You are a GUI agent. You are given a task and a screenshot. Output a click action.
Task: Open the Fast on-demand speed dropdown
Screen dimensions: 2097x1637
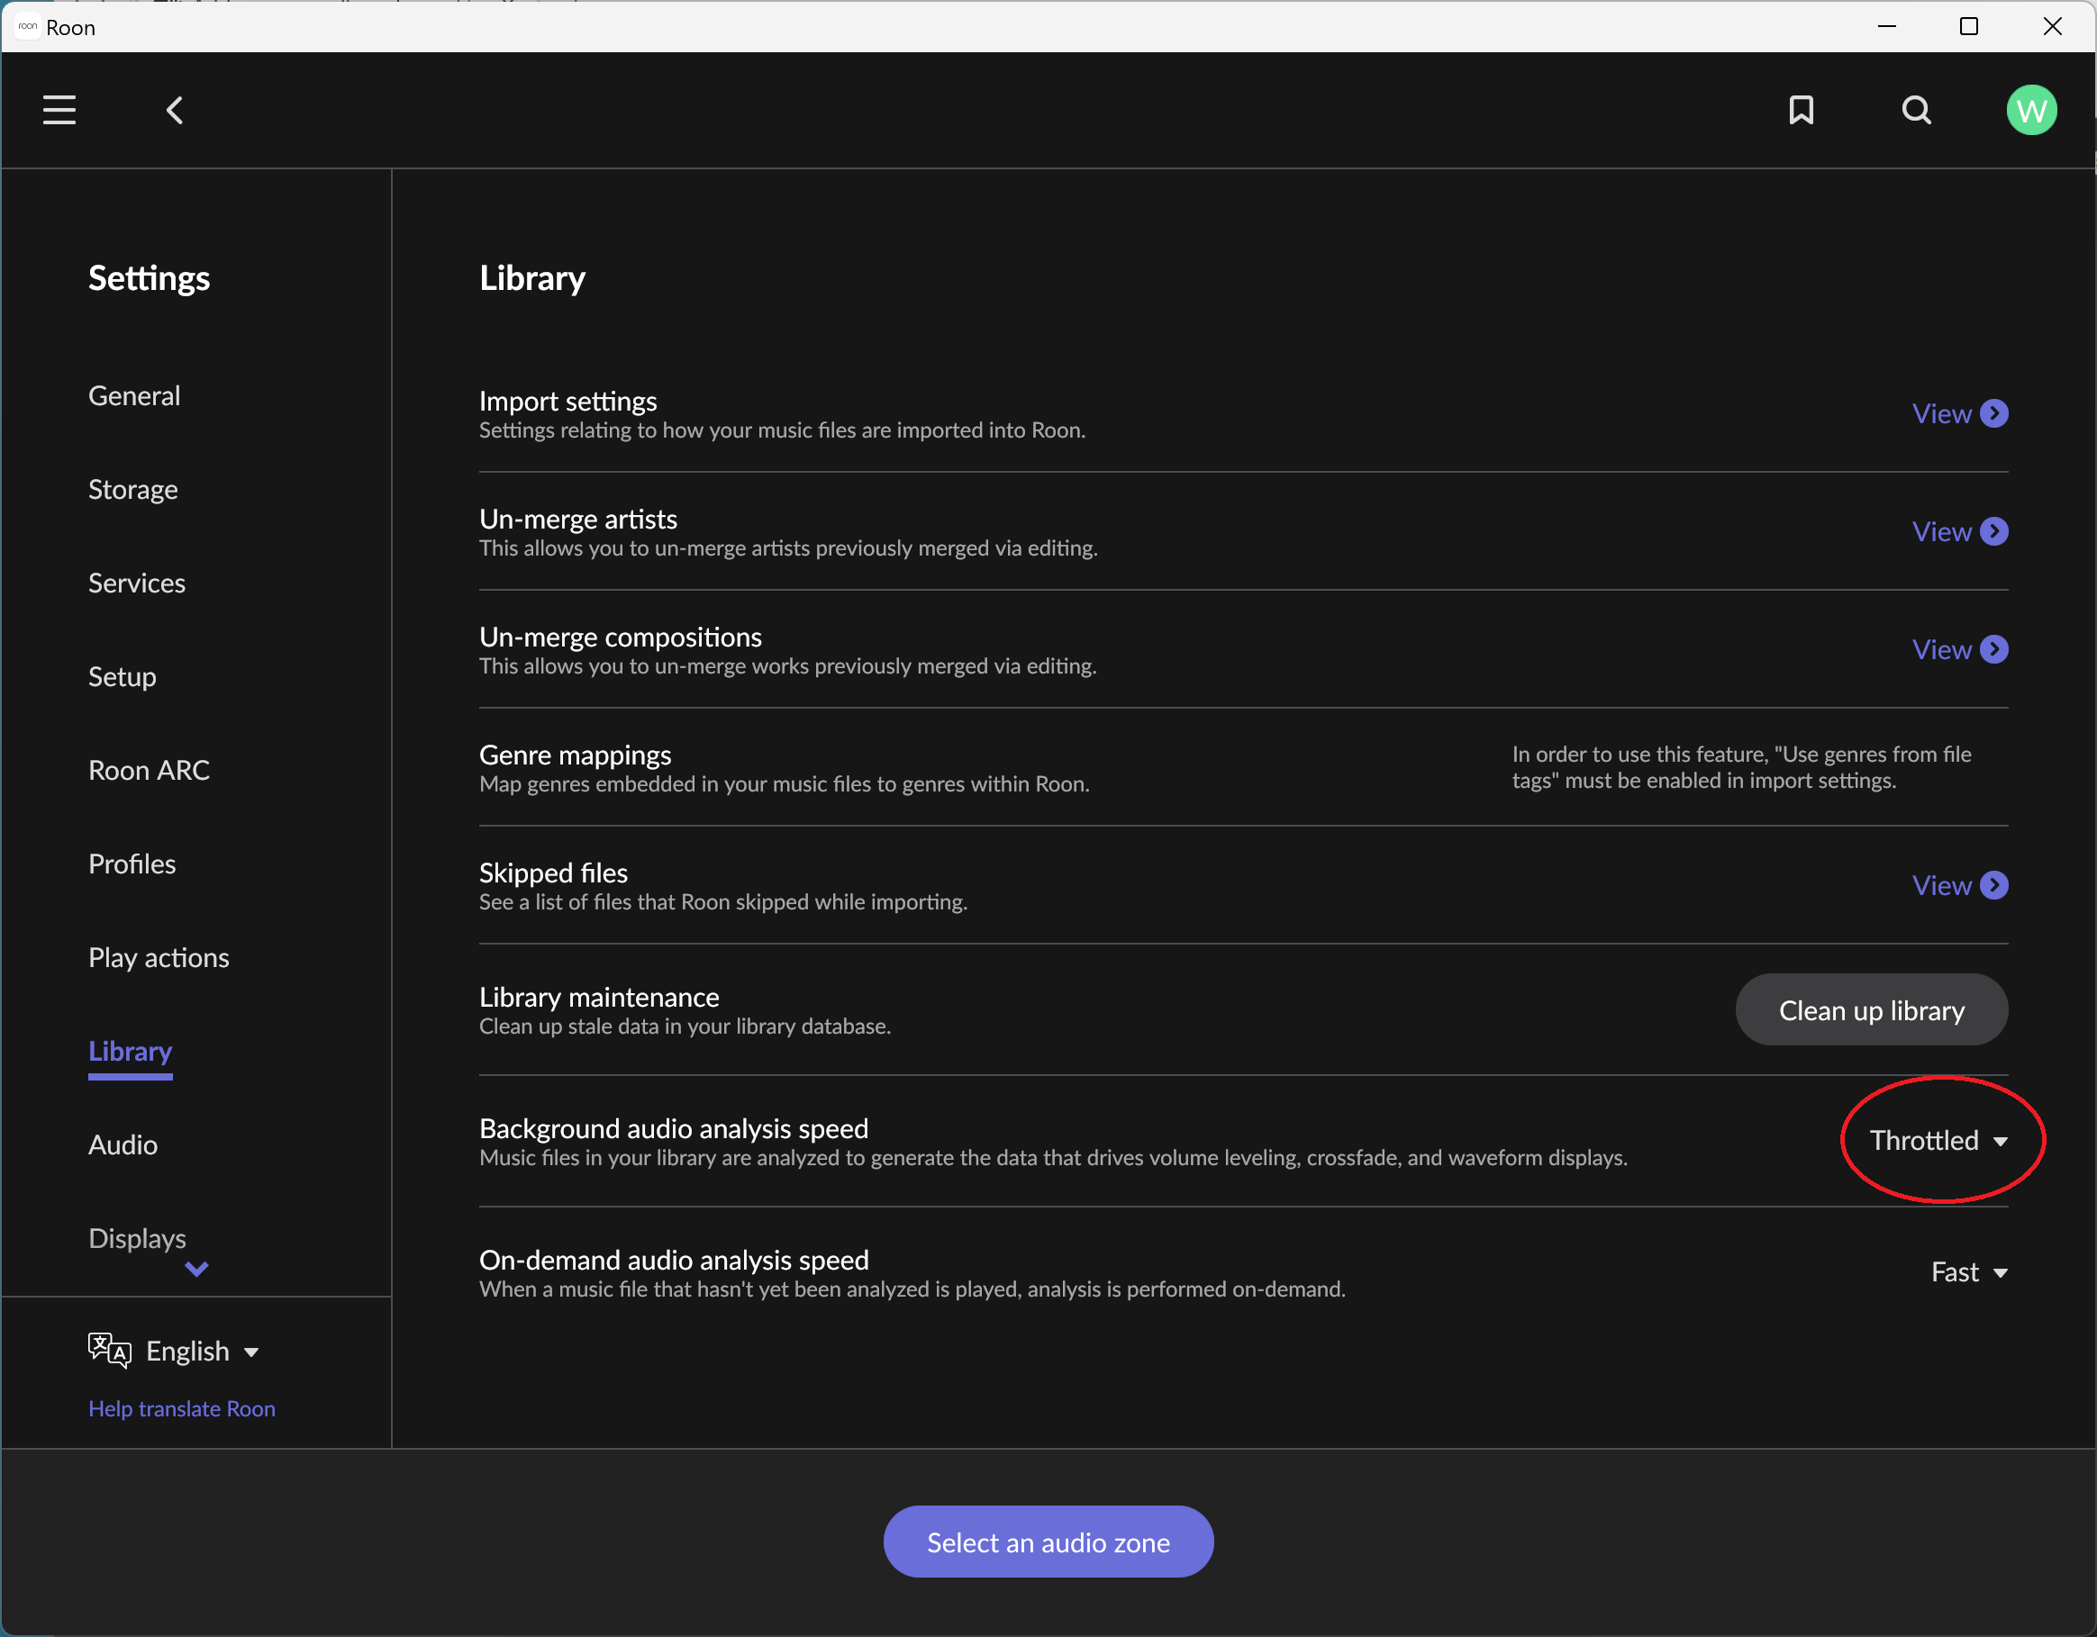click(x=1968, y=1272)
